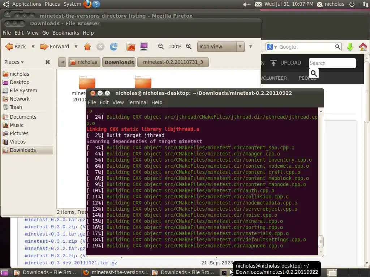The height and width of the screenshot is (277, 370).
Task: Open the mail envelope indicator
Action: (x=258, y=4)
